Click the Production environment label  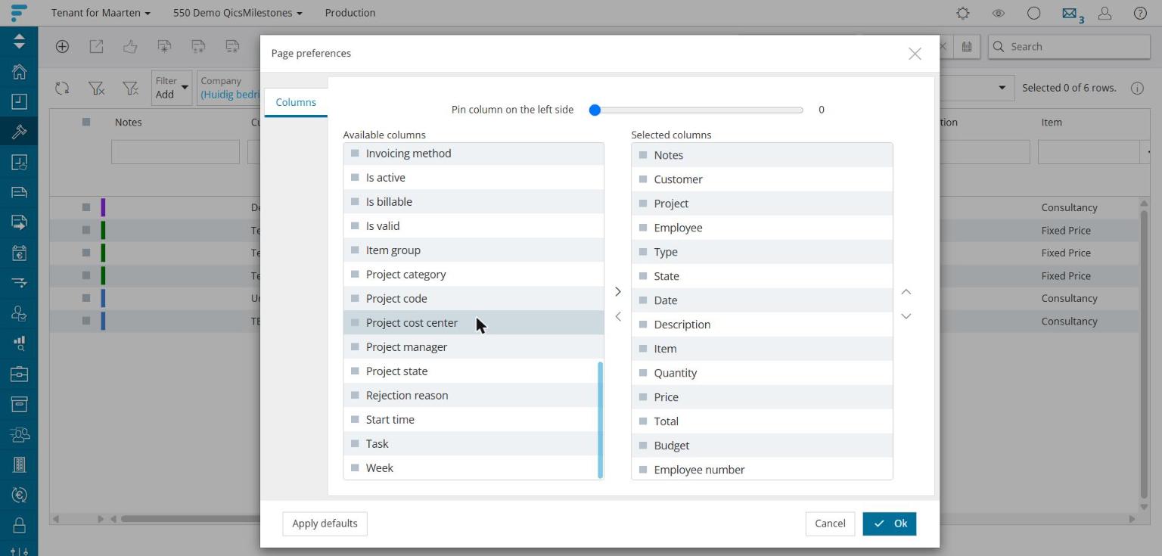coord(350,13)
